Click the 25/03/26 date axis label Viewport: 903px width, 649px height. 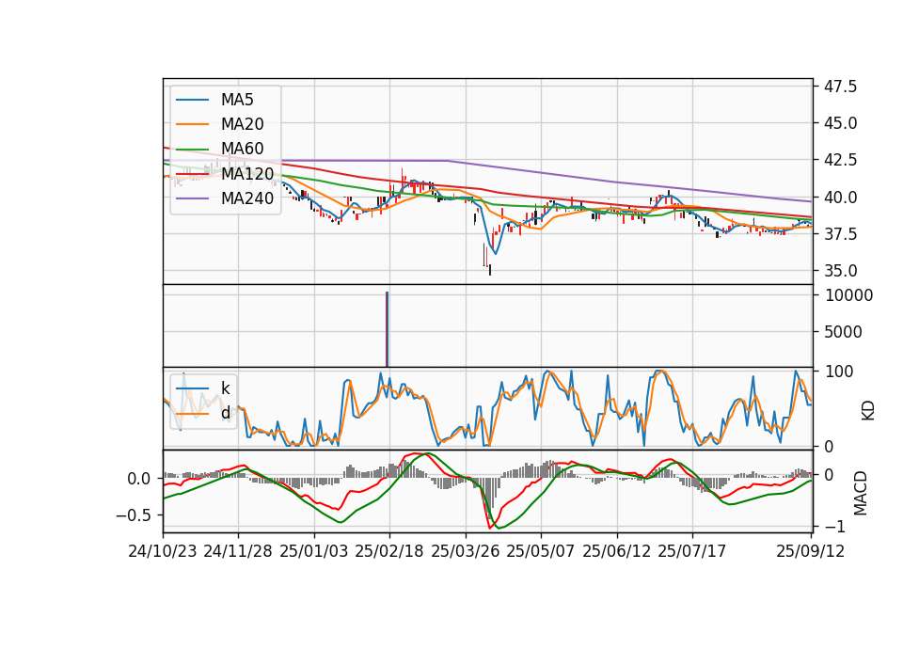466,551
